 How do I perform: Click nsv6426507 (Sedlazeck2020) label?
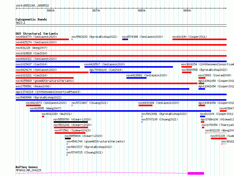click(105, 64)
